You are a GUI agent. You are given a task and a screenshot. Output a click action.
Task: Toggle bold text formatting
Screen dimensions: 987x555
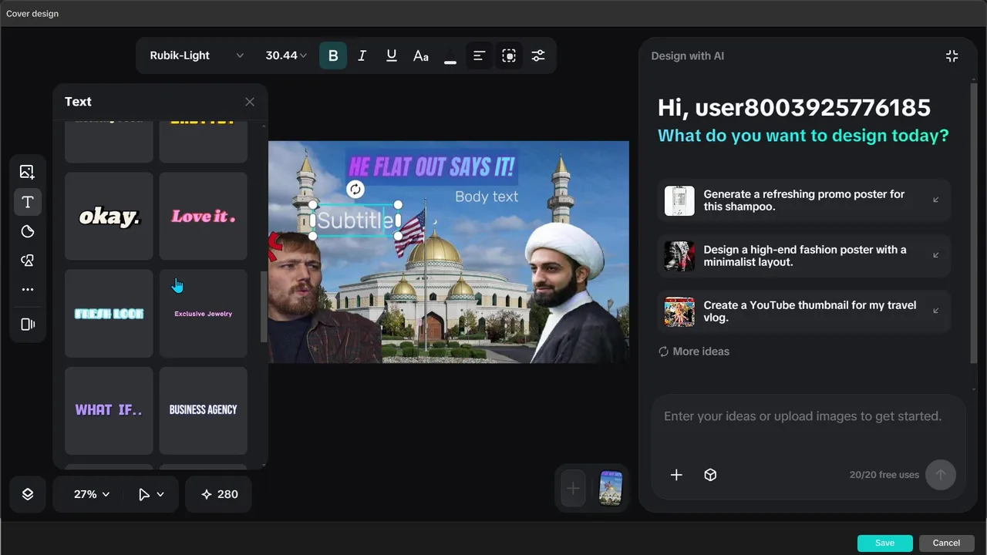333,55
